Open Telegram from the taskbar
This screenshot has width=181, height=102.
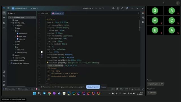44,93
